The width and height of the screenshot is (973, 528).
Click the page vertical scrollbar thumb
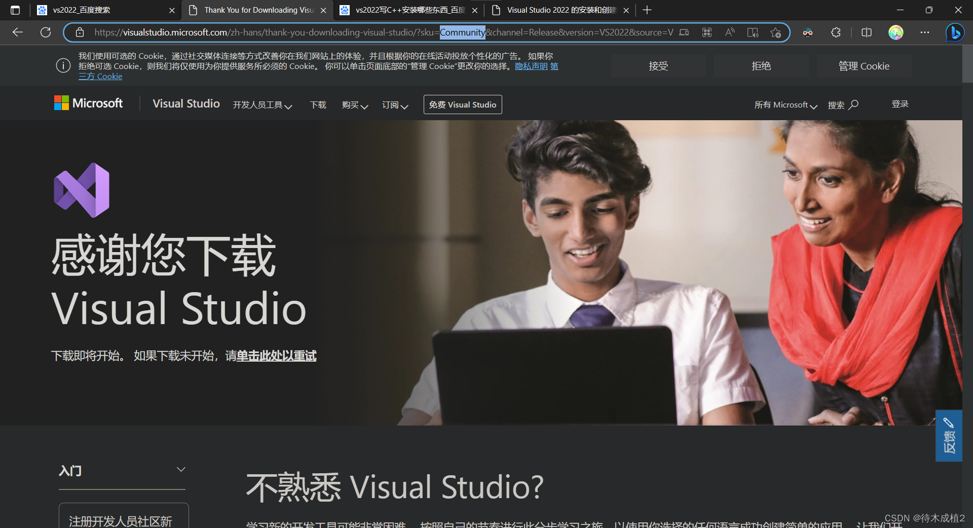(x=967, y=63)
